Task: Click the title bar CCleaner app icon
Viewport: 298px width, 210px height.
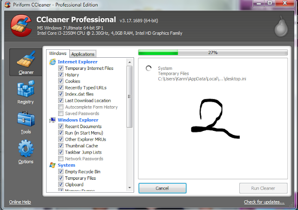Action: coord(7,5)
